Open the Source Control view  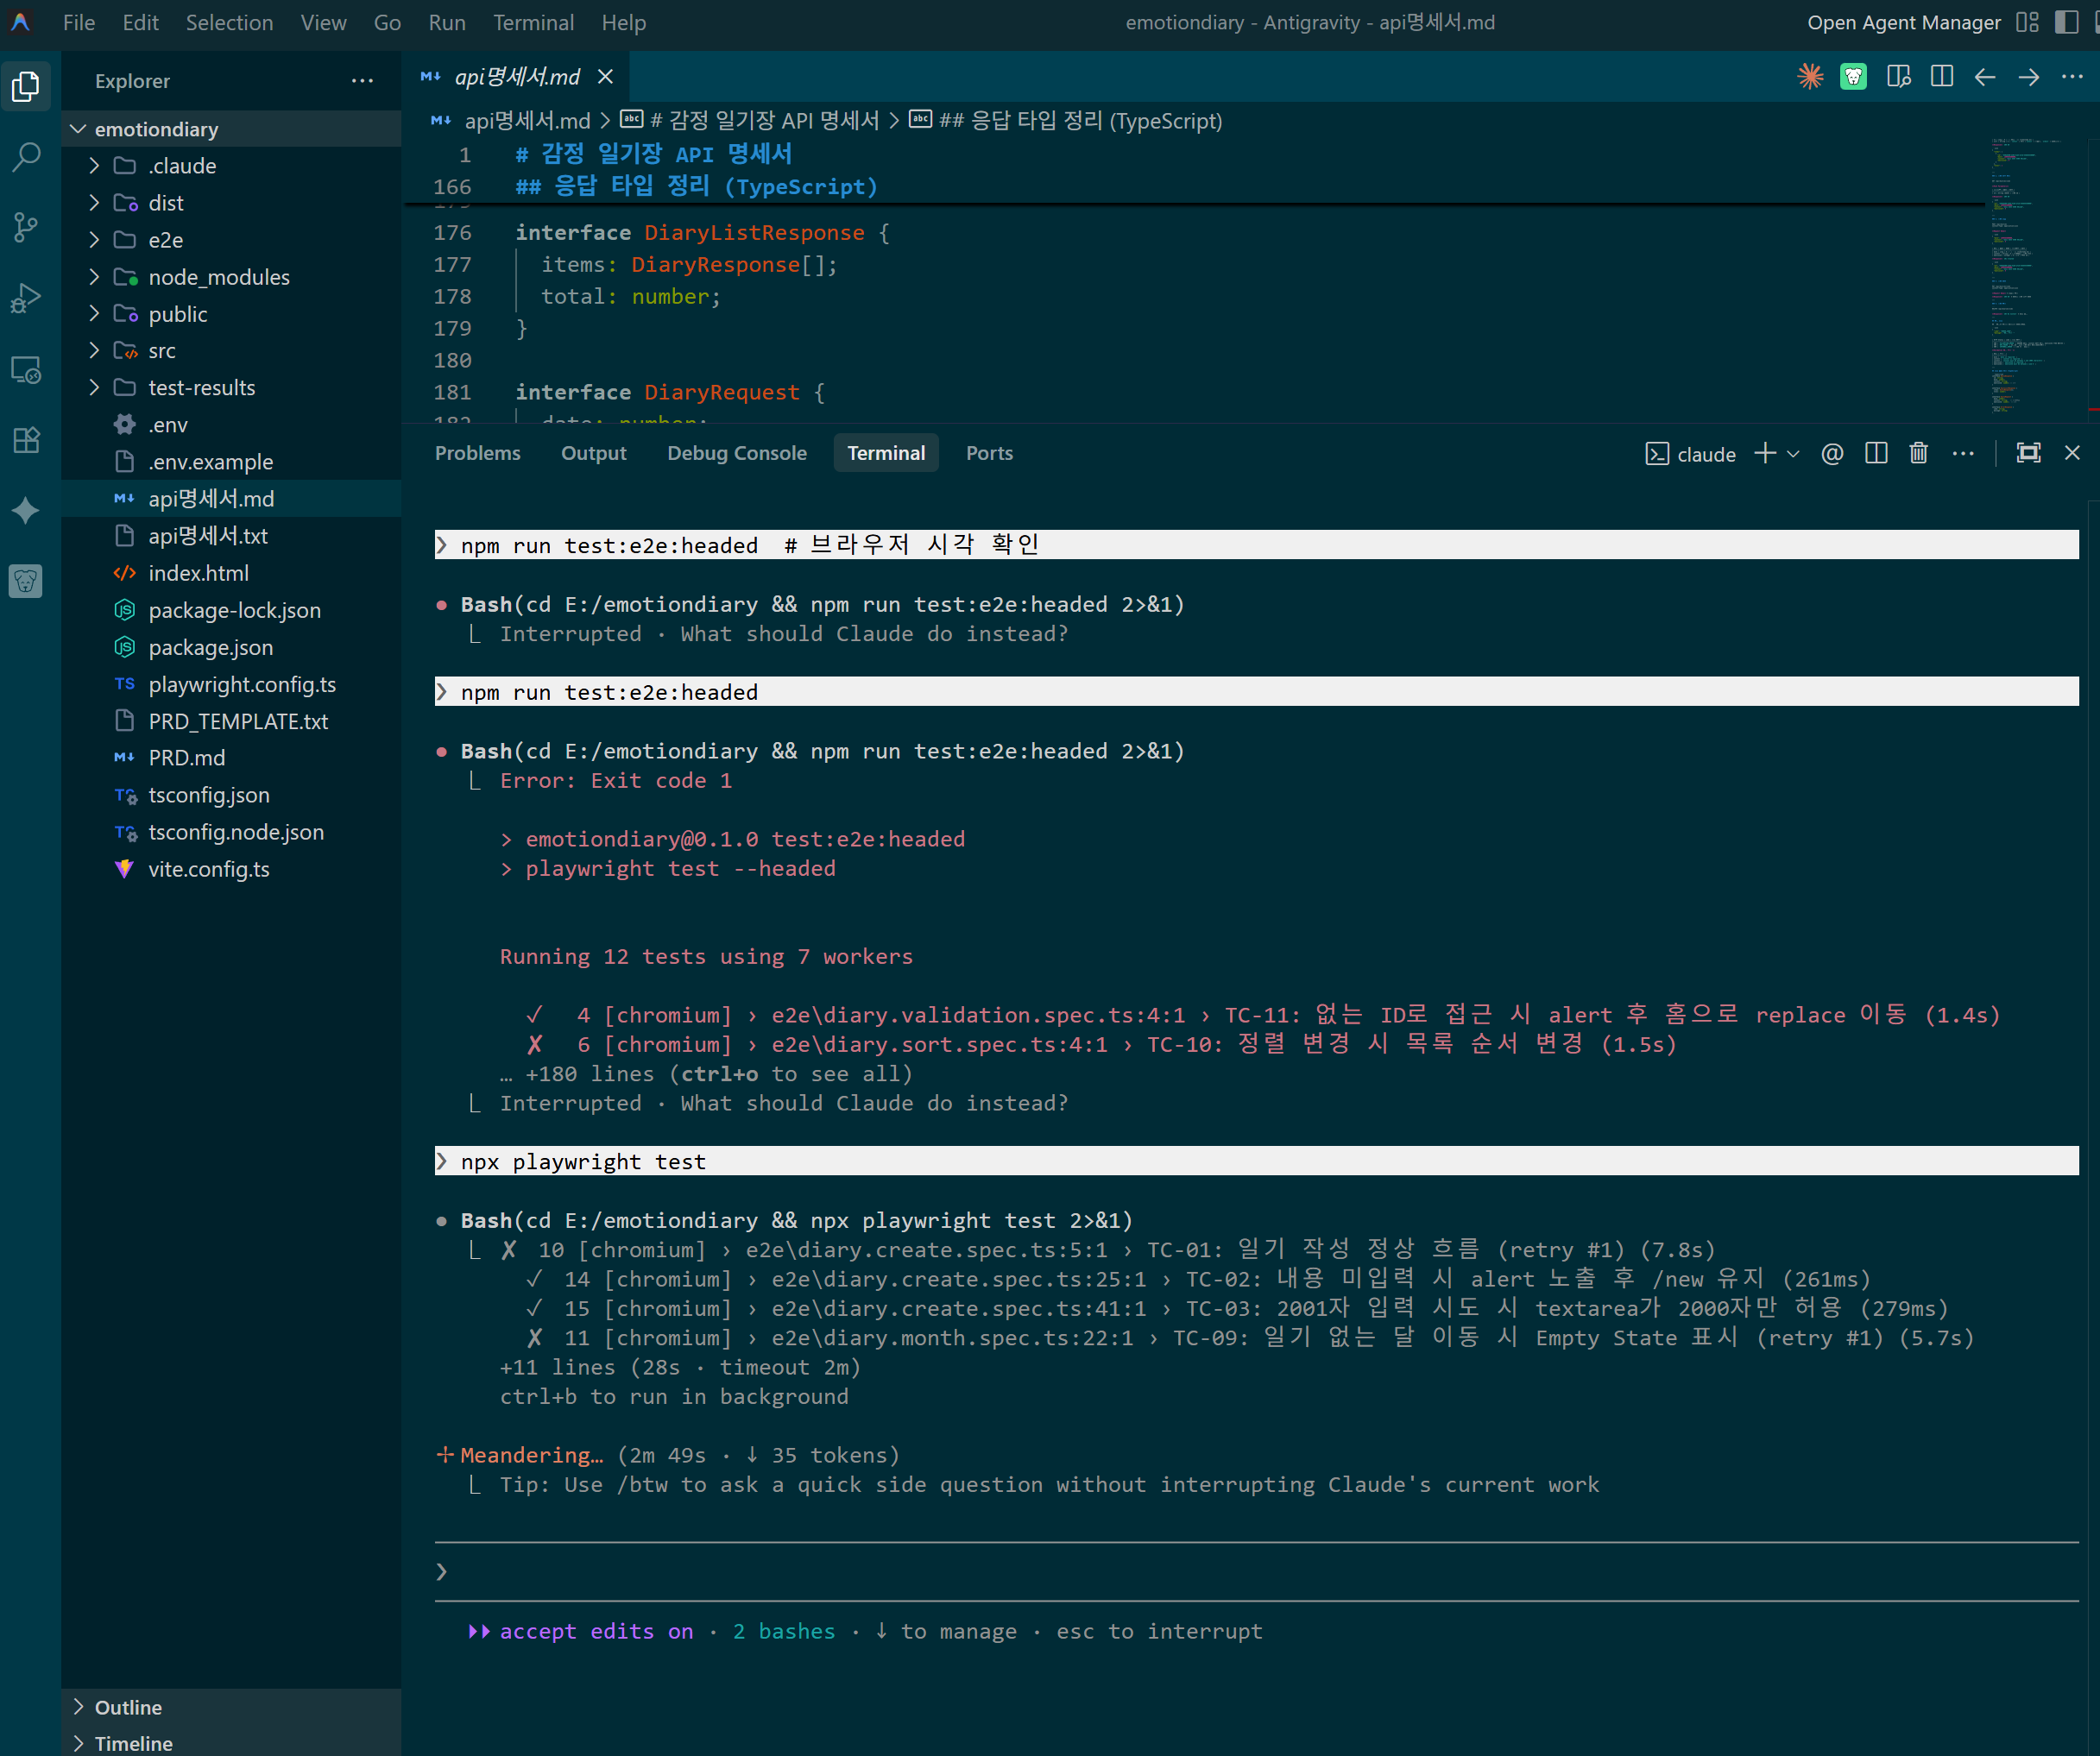pyautogui.click(x=27, y=227)
